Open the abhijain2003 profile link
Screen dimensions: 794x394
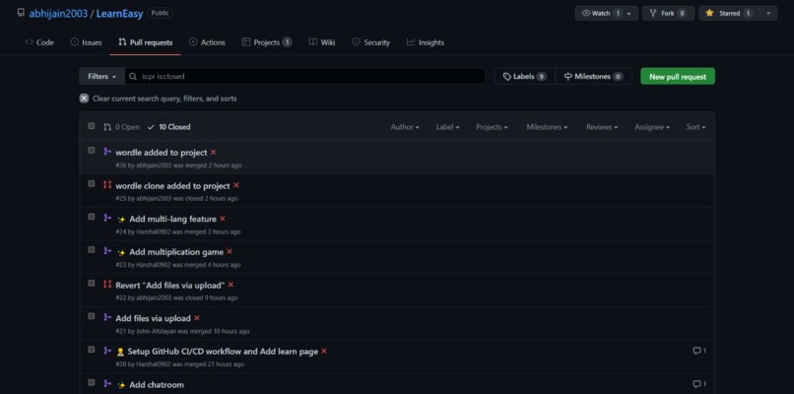[x=58, y=14]
